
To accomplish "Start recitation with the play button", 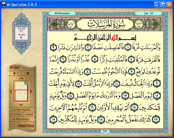I will (x=15, y=73).
